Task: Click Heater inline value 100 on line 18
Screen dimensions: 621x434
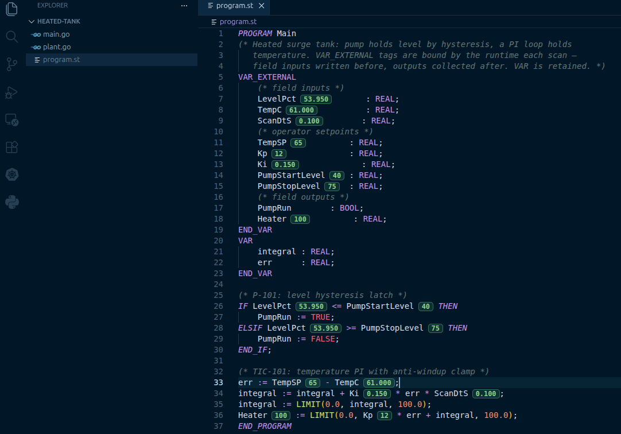Action: (300, 219)
